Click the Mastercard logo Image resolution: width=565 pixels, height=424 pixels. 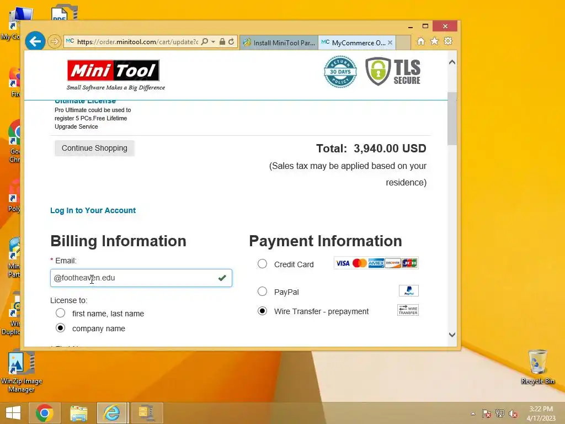click(x=359, y=263)
